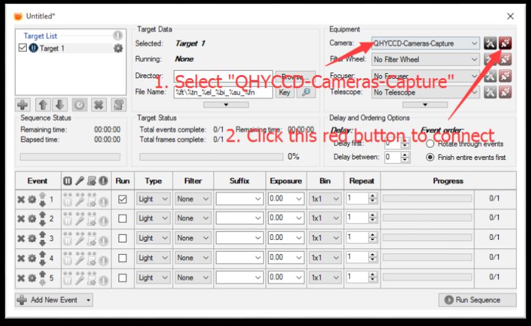Click the Key button
The width and height of the screenshot is (531, 326).
pyautogui.click(x=284, y=93)
